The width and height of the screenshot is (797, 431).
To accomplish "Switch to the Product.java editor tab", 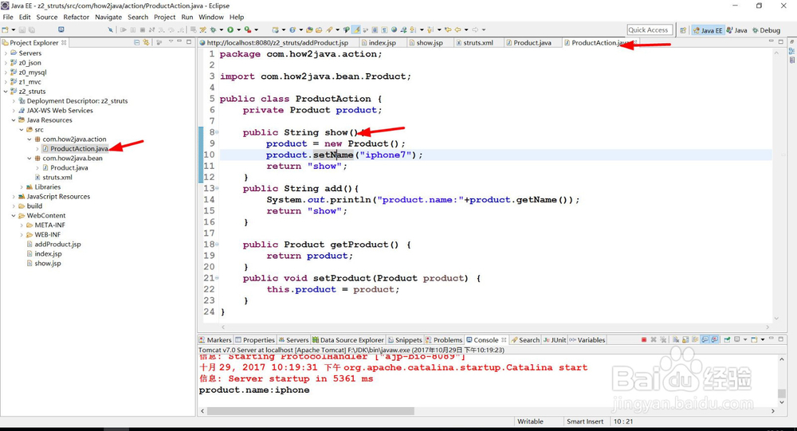I will 528,43.
